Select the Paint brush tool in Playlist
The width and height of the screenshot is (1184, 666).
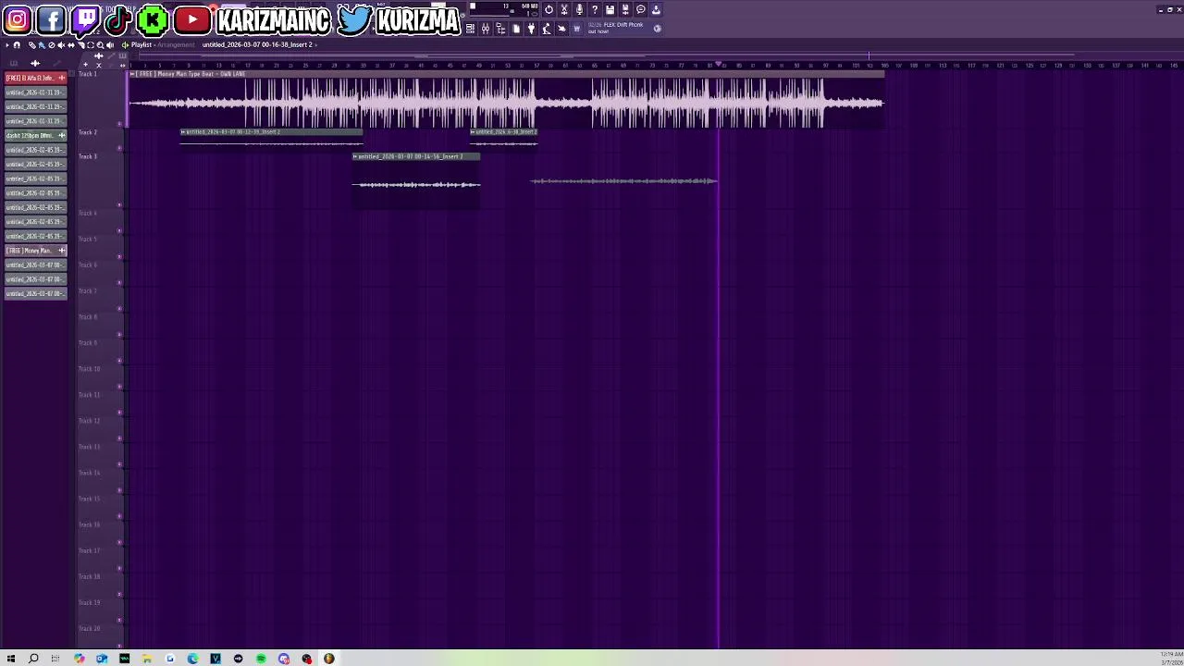[x=42, y=44]
